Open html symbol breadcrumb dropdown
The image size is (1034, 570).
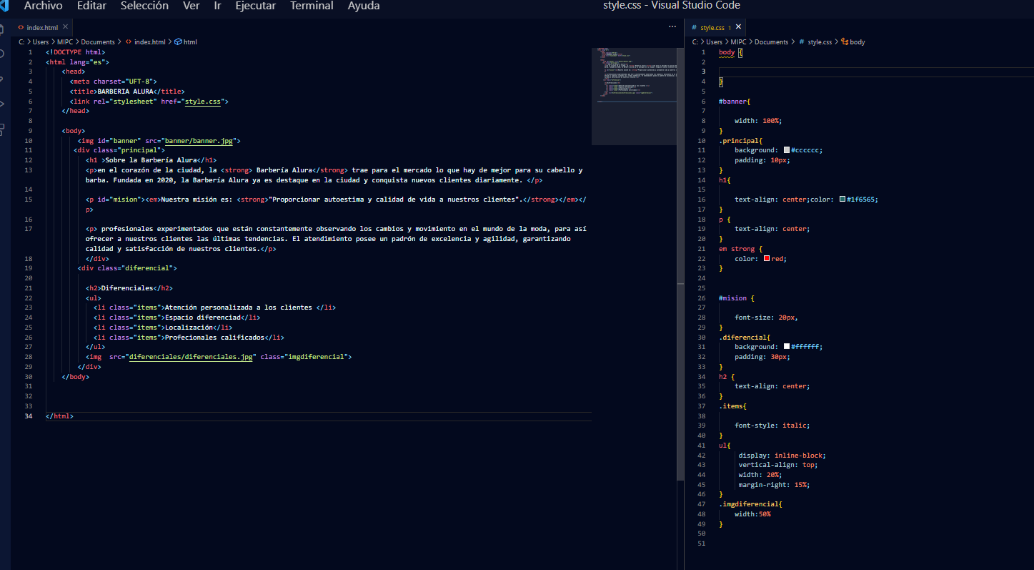[x=190, y=42]
